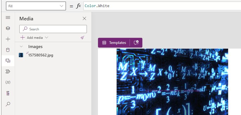Open the Variables (x) icon
The image size is (241, 115).
tap(8, 82)
